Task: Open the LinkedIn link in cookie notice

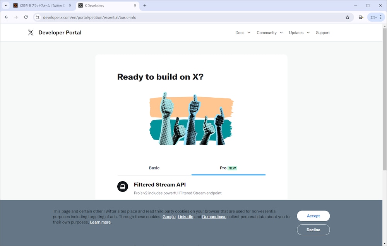Action: click(x=185, y=217)
